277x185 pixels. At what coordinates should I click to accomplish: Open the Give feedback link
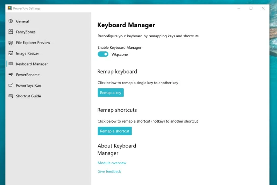109,172
